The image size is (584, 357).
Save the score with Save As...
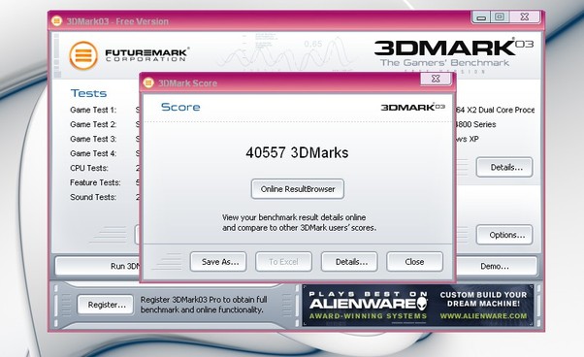tap(218, 262)
